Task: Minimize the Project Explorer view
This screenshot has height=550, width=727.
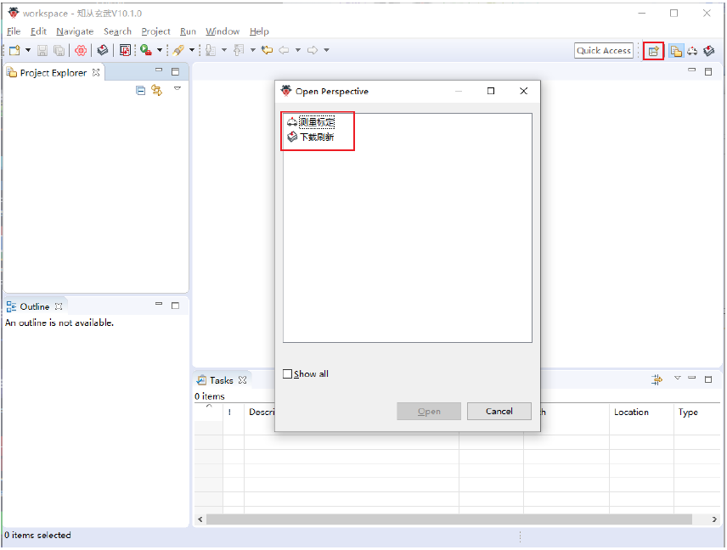Action: [159, 70]
